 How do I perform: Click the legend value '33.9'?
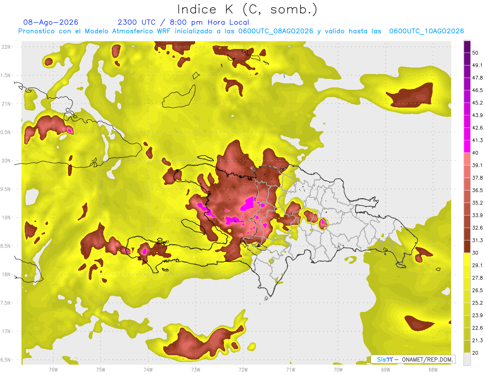(x=477, y=215)
